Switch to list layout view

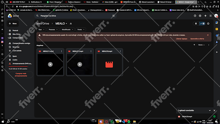click(x=196, y=24)
